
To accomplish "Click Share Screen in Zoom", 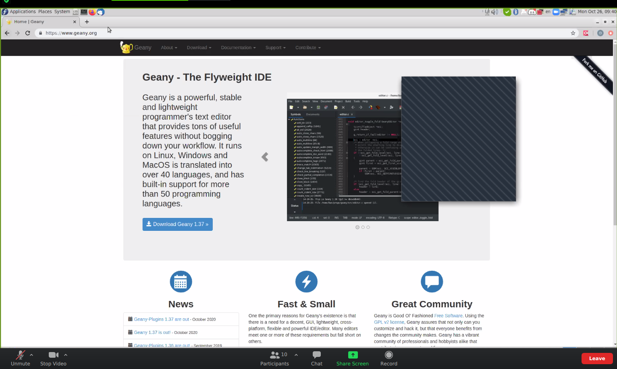I will [x=353, y=358].
